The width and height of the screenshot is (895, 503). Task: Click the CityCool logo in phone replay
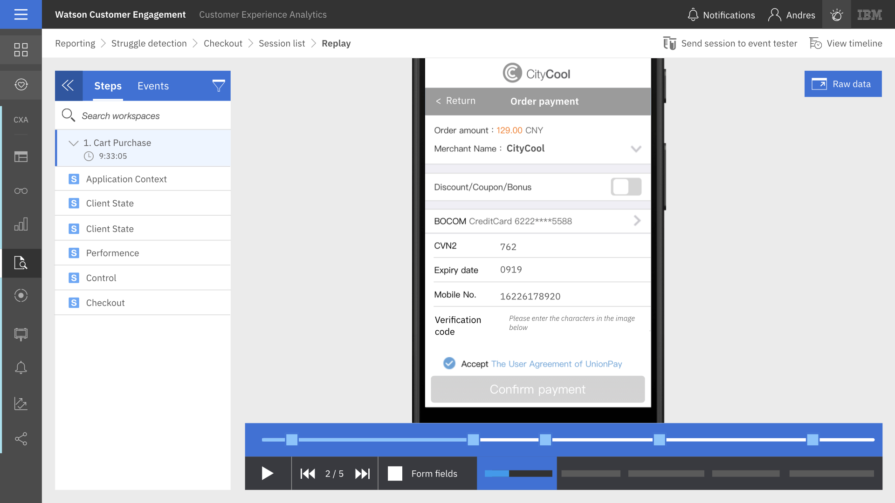click(536, 74)
